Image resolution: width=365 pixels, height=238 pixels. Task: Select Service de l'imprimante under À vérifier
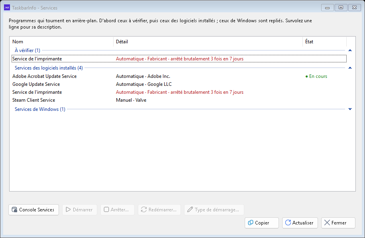179,59
